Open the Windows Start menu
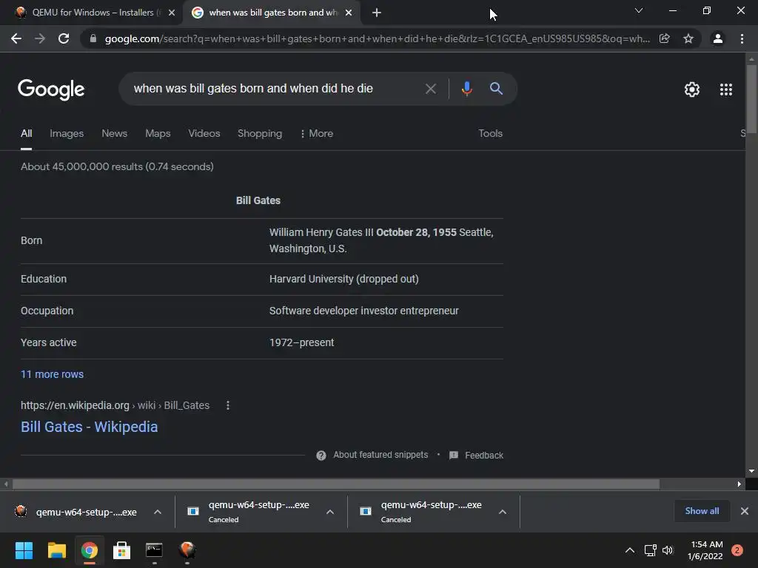Screen dimensions: 758x568 click(24, 550)
